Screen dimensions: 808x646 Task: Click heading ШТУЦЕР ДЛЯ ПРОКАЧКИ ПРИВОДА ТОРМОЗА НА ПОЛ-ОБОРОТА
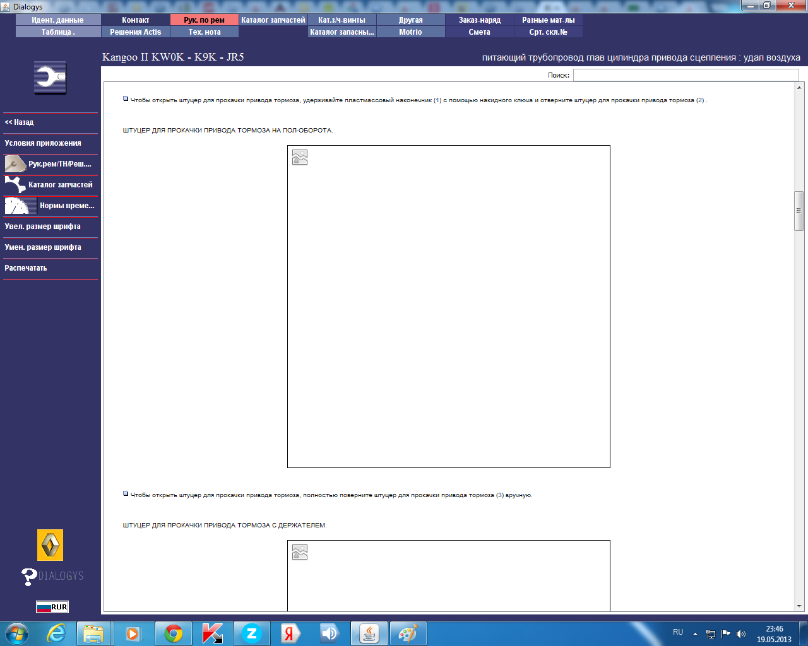[x=228, y=131]
